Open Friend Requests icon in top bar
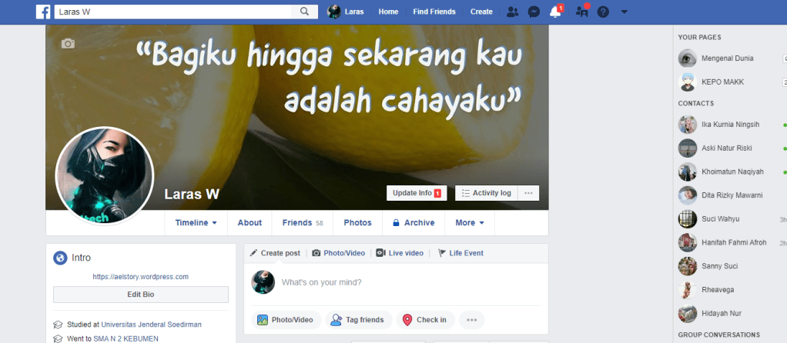 pos(513,12)
